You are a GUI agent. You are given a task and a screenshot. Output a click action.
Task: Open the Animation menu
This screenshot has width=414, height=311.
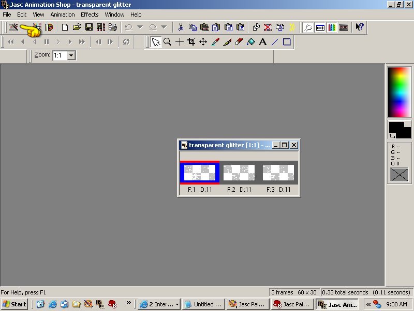point(62,15)
